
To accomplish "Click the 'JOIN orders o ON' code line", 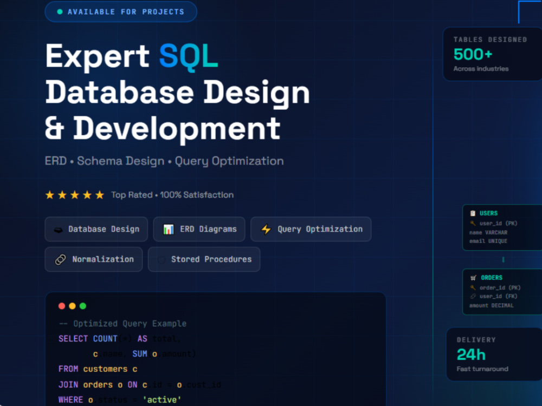I will tap(140, 384).
